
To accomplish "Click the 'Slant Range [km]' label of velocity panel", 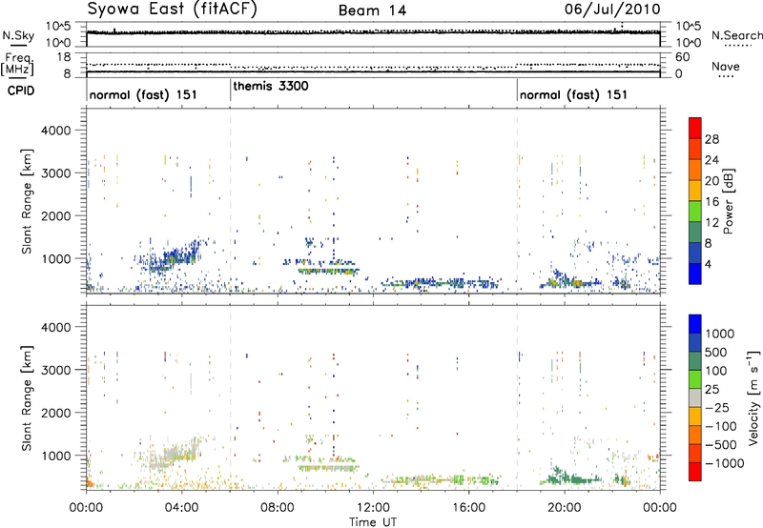I will click(x=27, y=397).
